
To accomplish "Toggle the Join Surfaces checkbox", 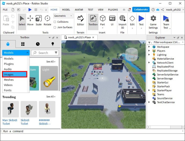I will click(55, 27).
